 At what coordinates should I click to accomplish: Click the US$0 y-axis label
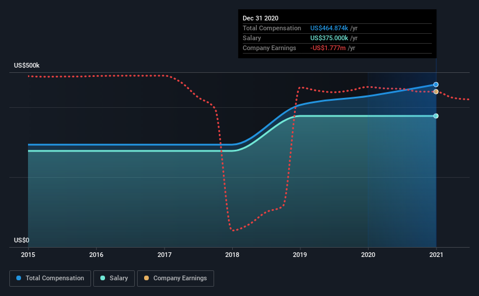[22, 240]
